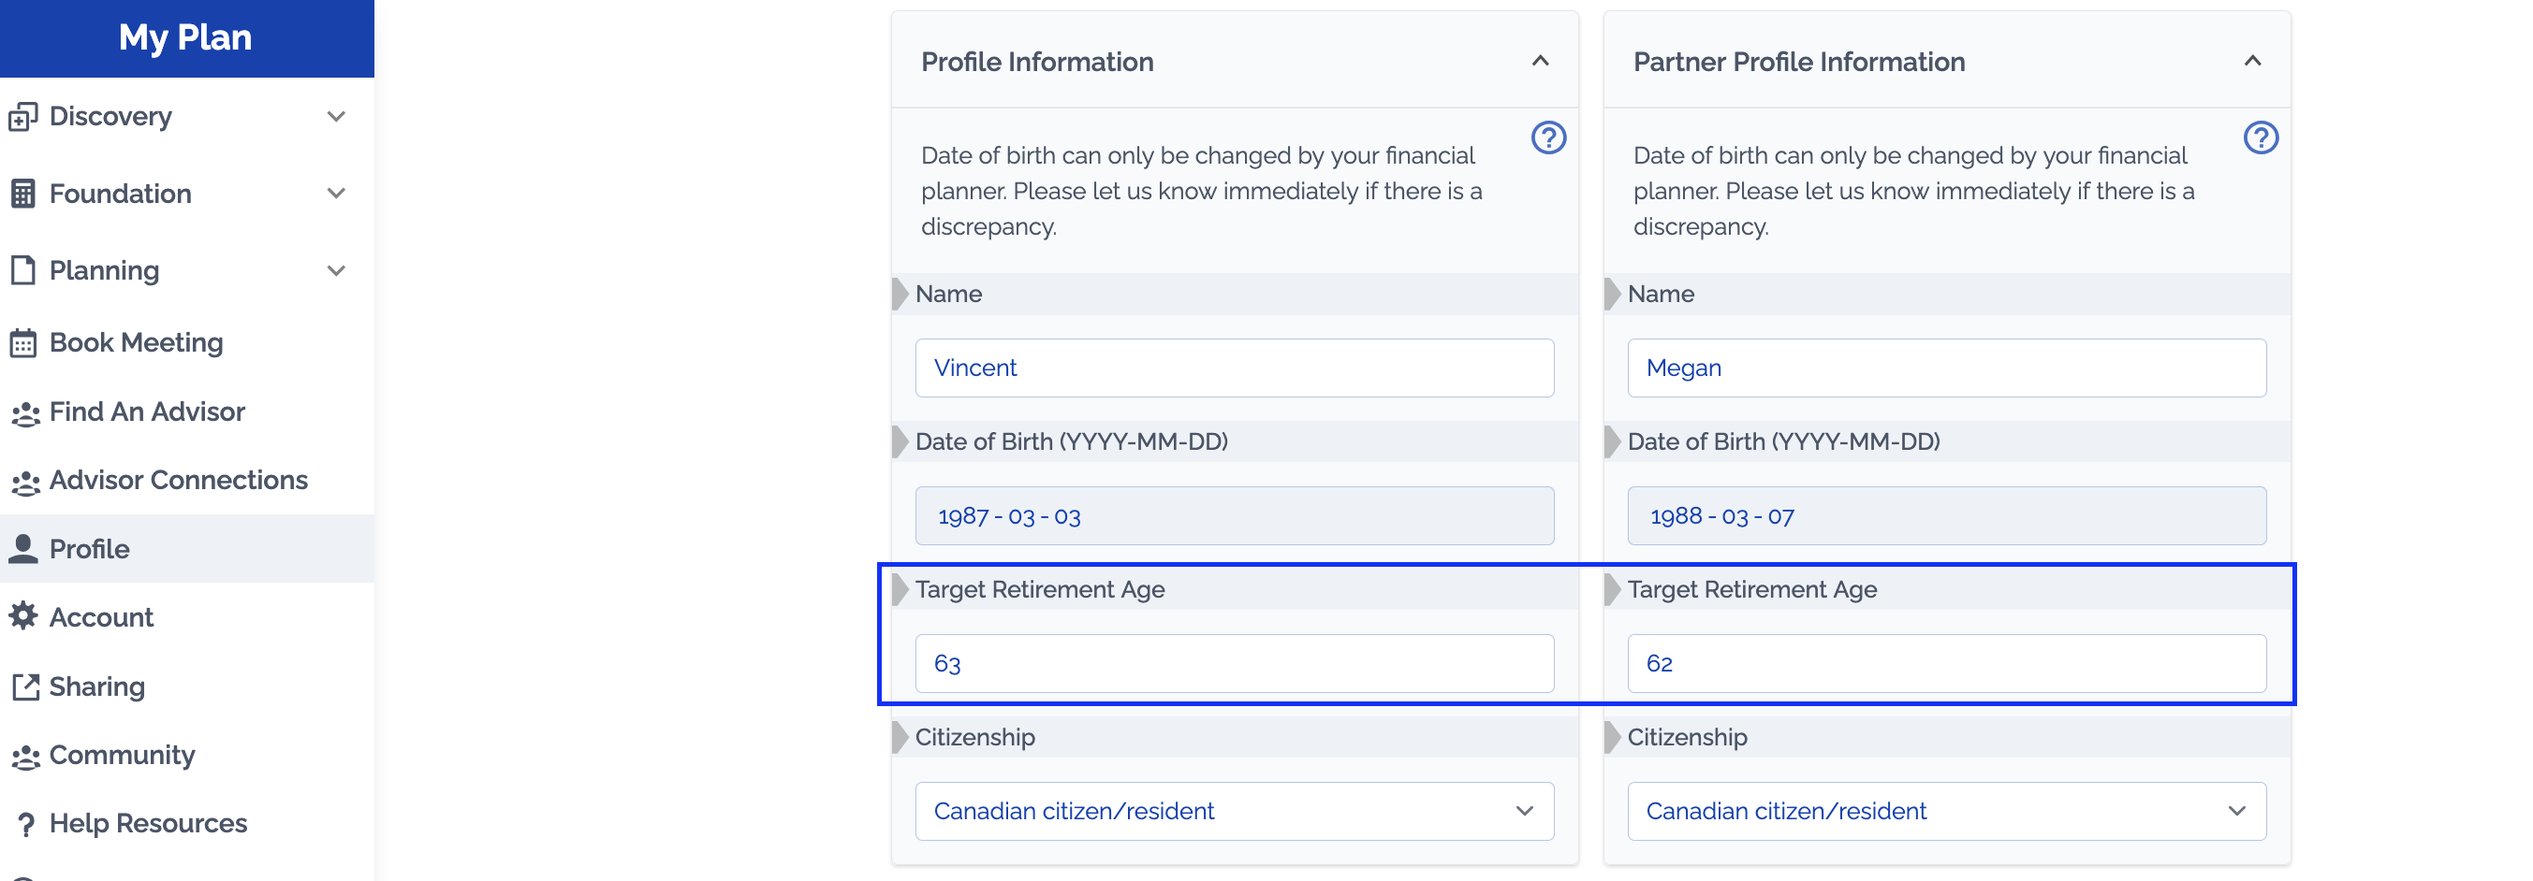Collapse the Partner Profile Information panel
2533x881 pixels.
(2252, 62)
